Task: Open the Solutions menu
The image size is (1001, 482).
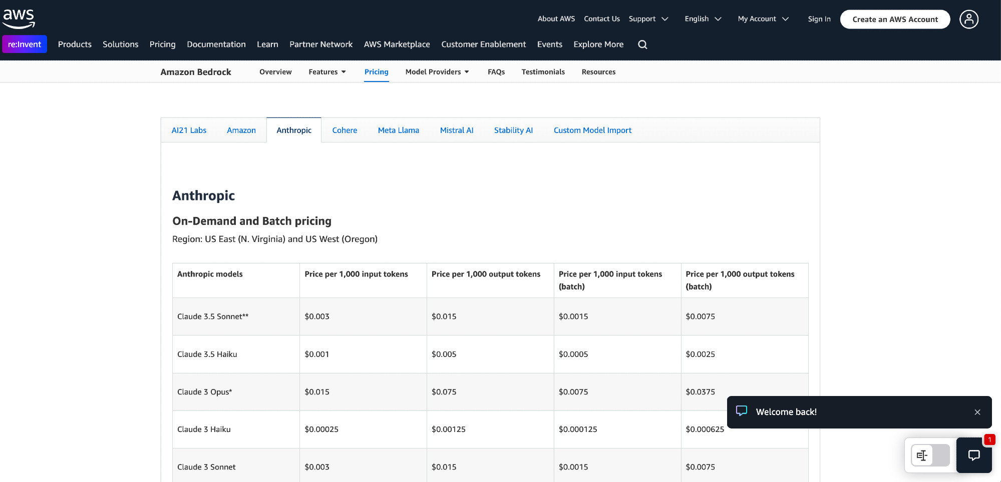Action: pyautogui.click(x=120, y=44)
